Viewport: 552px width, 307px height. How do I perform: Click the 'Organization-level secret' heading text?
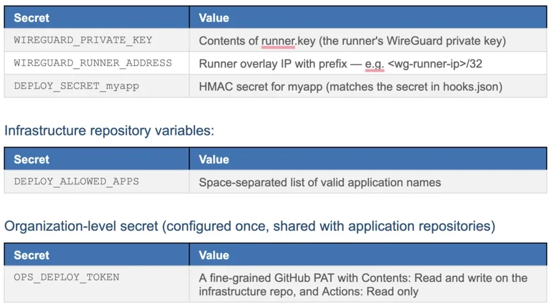pyautogui.click(x=249, y=226)
